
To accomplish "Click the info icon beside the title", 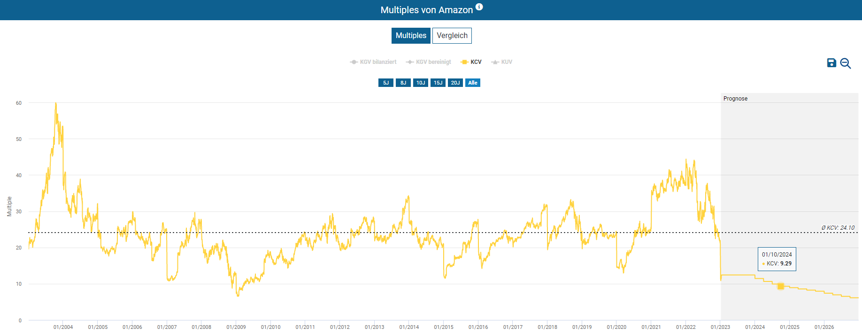I will click(479, 7).
